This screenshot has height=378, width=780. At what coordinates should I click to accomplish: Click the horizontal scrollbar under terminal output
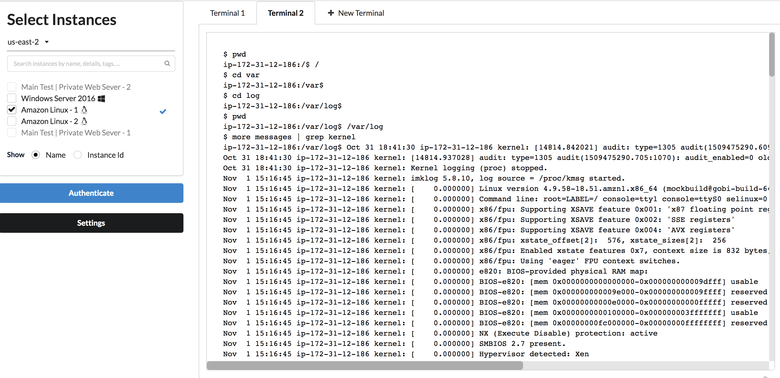pyautogui.click(x=365, y=365)
